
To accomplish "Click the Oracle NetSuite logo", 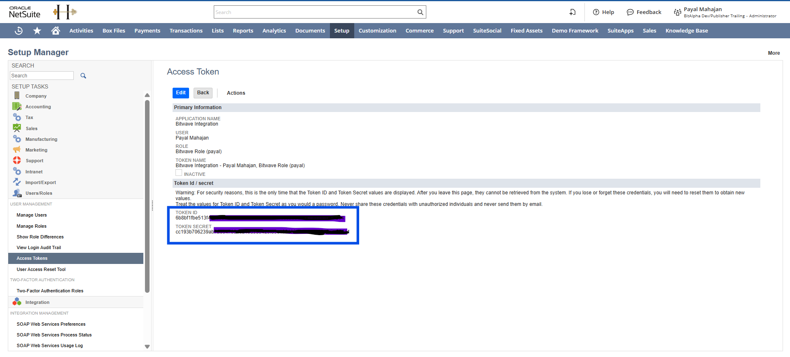I will (x=25, y=12).
